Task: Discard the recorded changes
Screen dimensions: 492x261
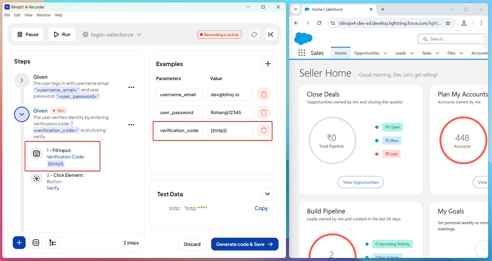Action: 192,244
